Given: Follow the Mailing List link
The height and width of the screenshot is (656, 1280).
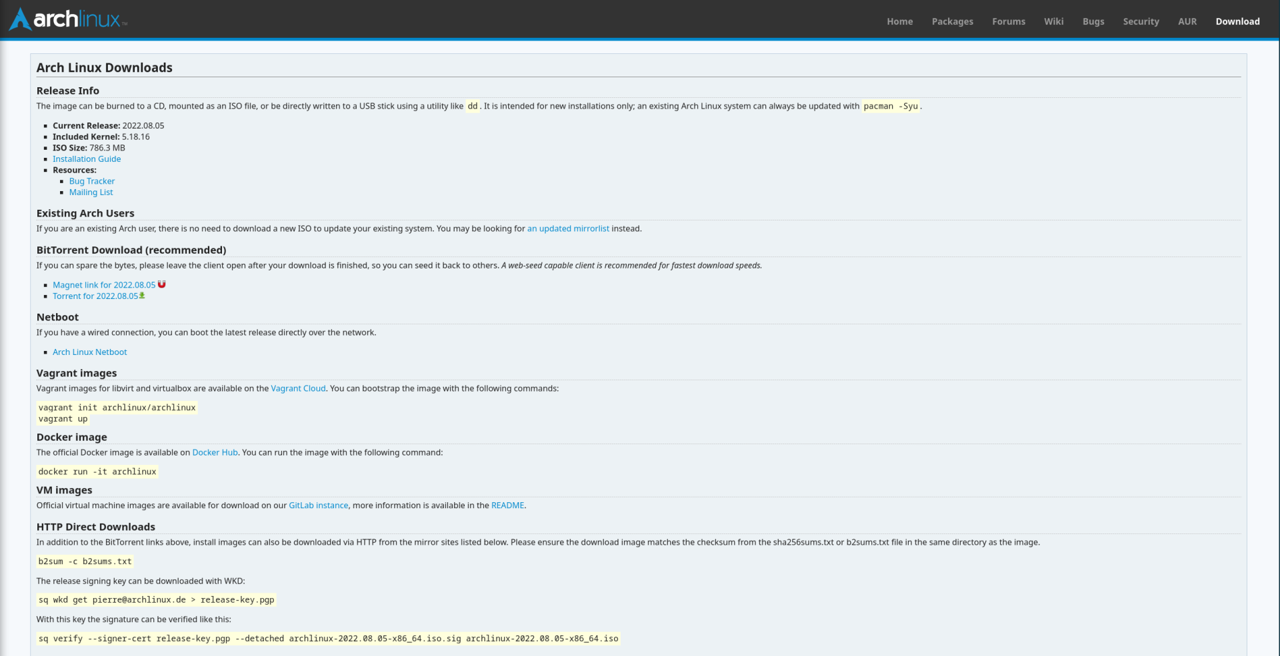Looking at the screenshot, I should tap(91, 192).
